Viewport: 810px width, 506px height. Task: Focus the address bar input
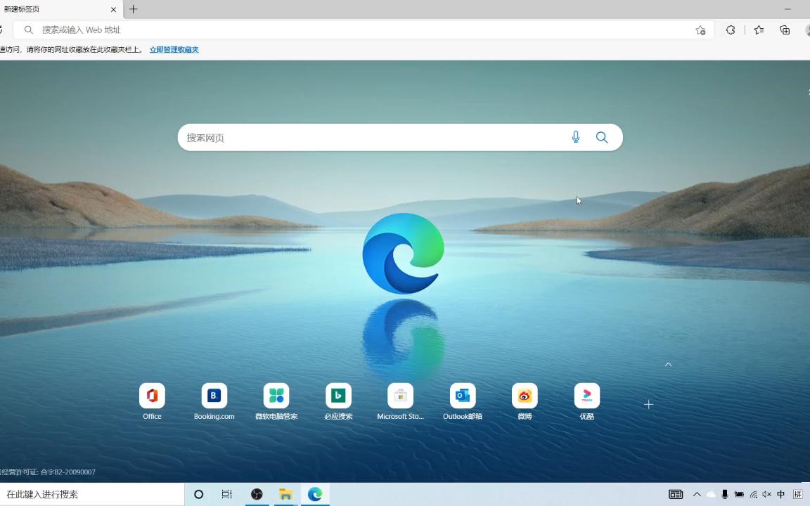point(361,30)
